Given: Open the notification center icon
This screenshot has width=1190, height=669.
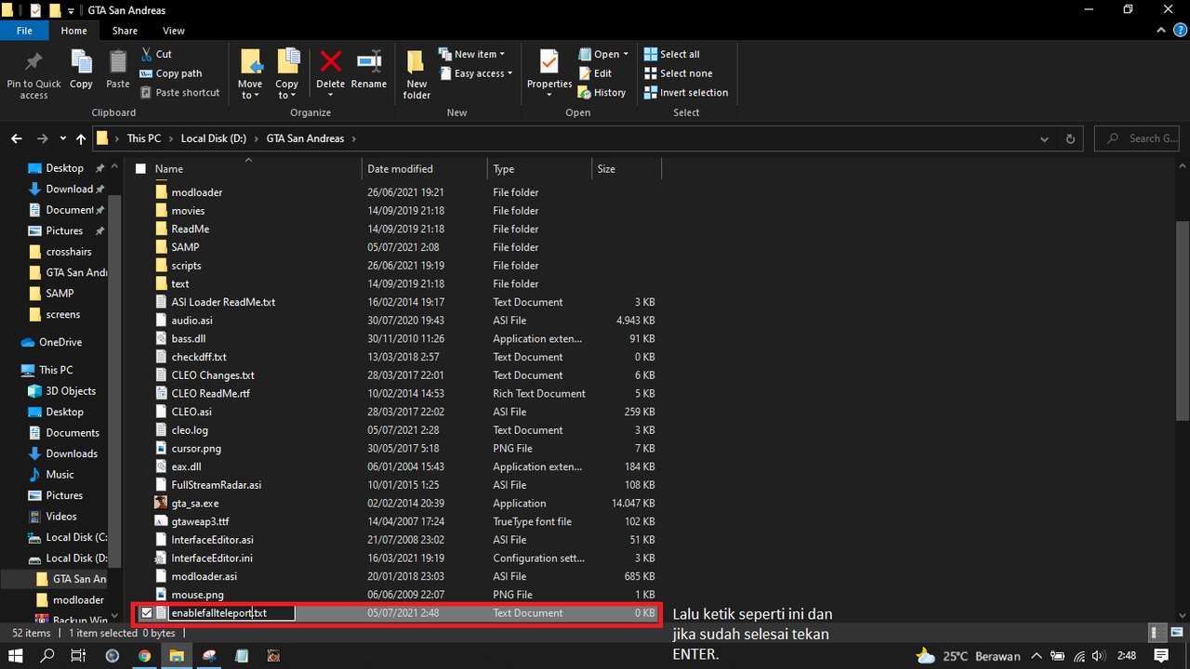Looking at the screenshot, I should coord(1161,656).
